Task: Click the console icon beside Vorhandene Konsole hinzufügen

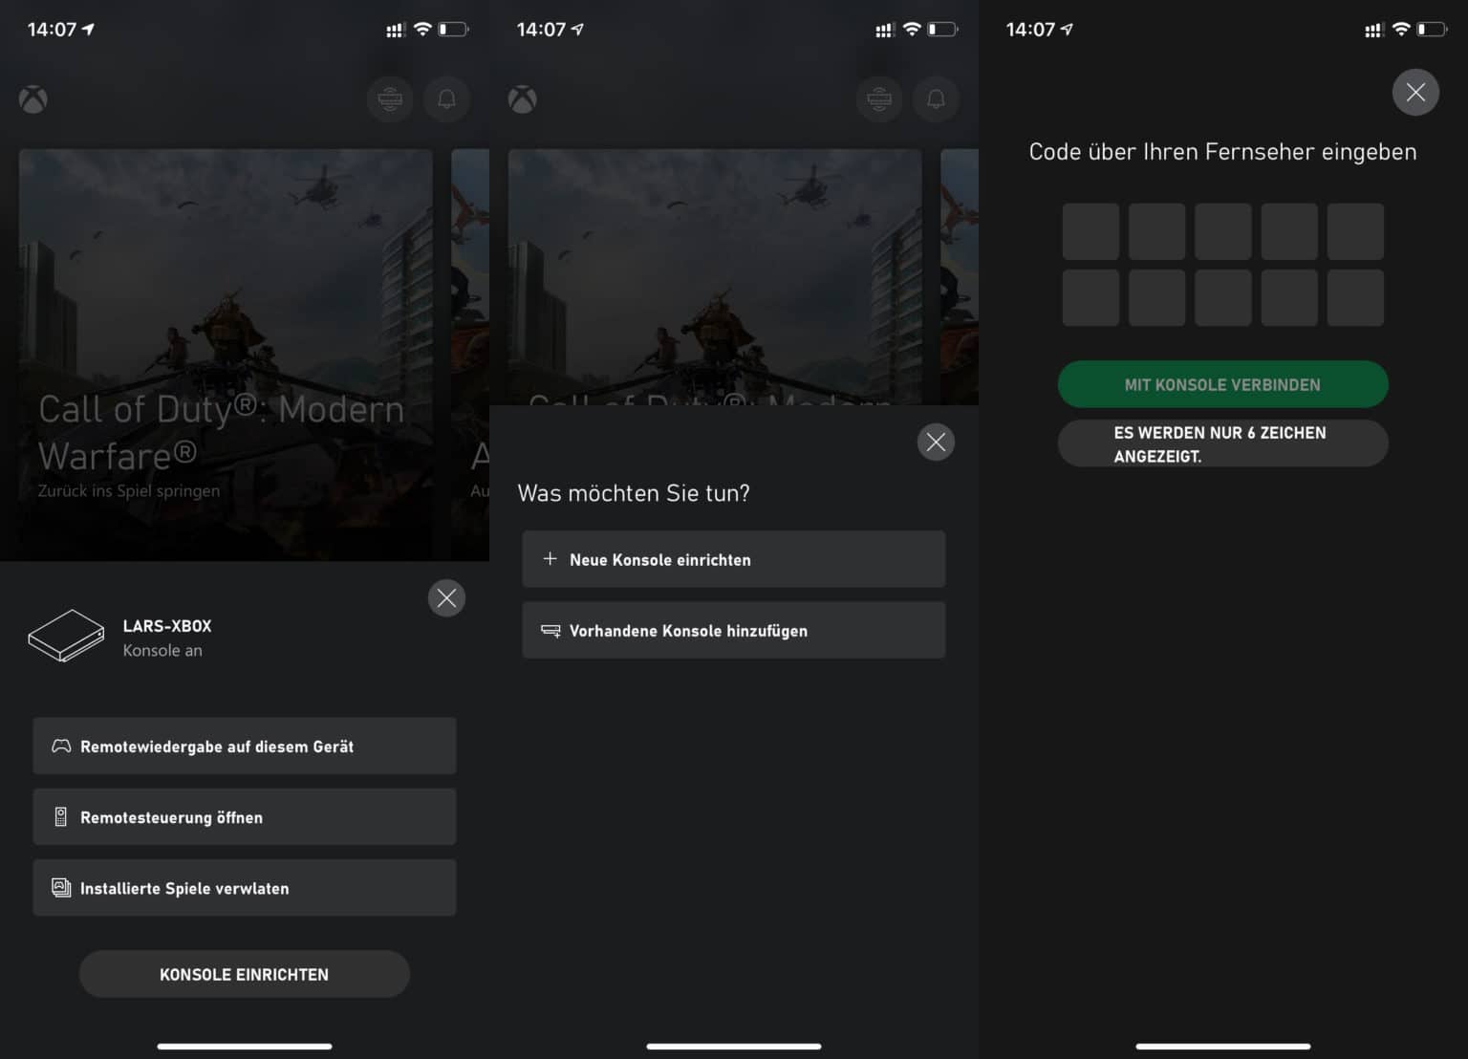Action: 550,630
